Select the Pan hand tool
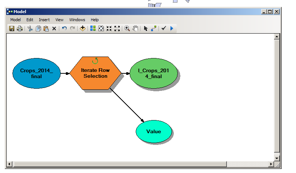The image size is (296, 173). (x=135, y=28)
